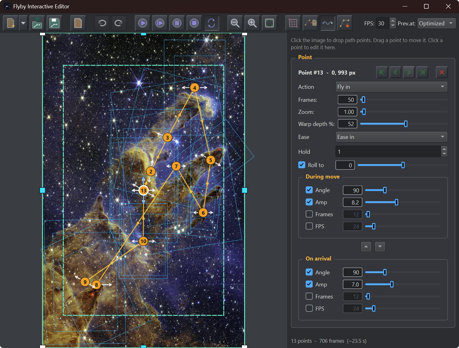The width and height of the screenshot is (459, 348).
Task: Click the save path floppy disk icon
Action: [x=55, y=23]
